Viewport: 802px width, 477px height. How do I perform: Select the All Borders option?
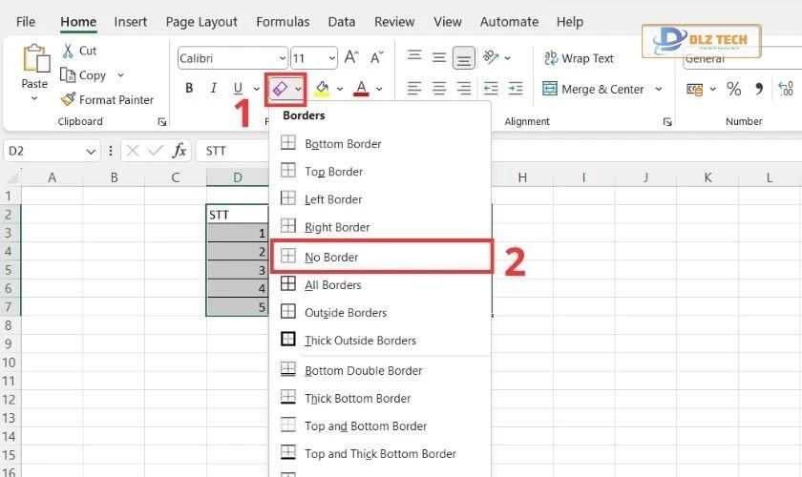tap(332, 284)
